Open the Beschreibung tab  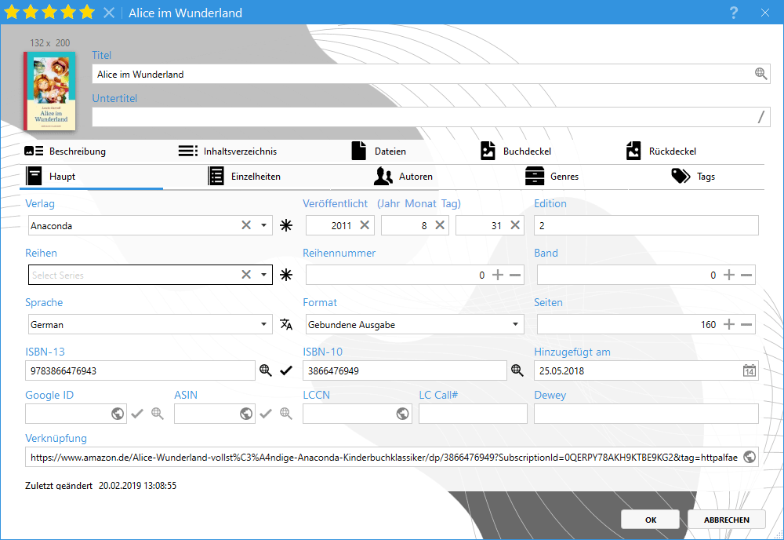(x=66, y=151)
